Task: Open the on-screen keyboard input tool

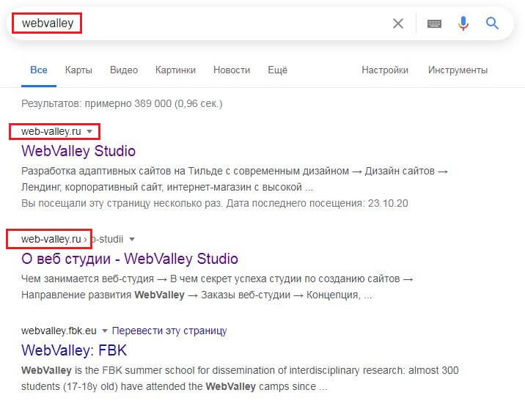Action: 434,23
